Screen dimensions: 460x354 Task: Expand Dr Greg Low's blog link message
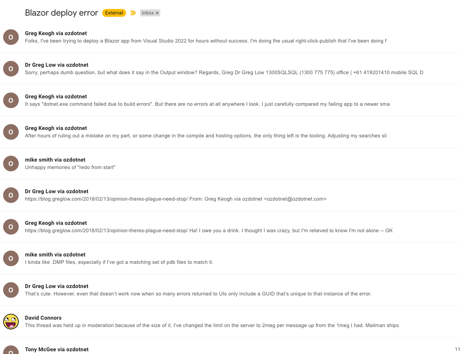[x=230, y=195]
